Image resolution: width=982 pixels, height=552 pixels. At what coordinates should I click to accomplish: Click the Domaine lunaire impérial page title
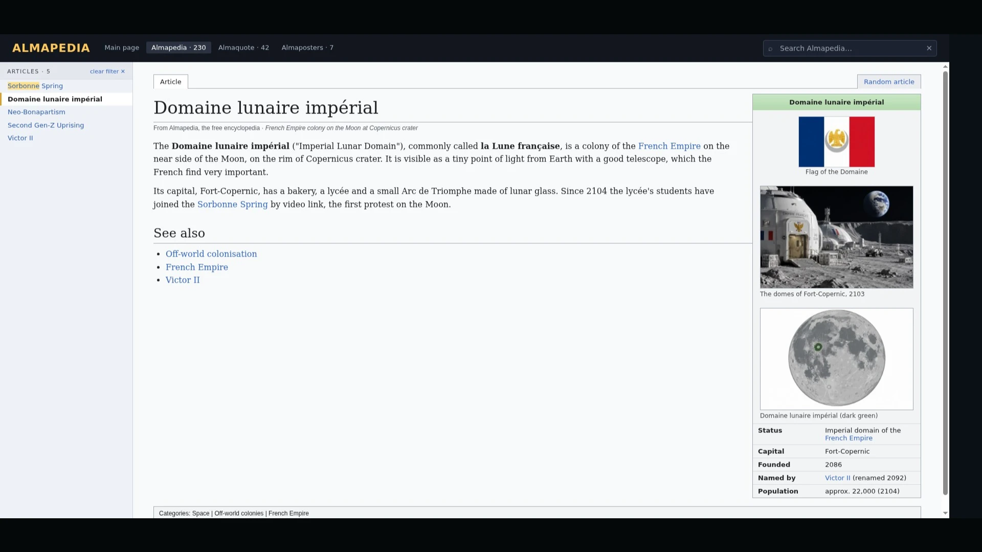[265, 107]
